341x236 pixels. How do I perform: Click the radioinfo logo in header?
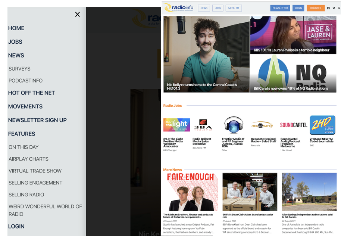[x=178, y=8]
